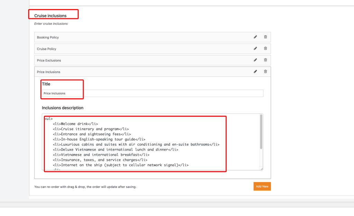Screen dimensions: 354x216
Task: Edit the Price Exclusions entry via pencil icon
Action: click(255, 60)
